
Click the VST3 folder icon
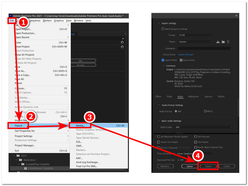(18, 156)
